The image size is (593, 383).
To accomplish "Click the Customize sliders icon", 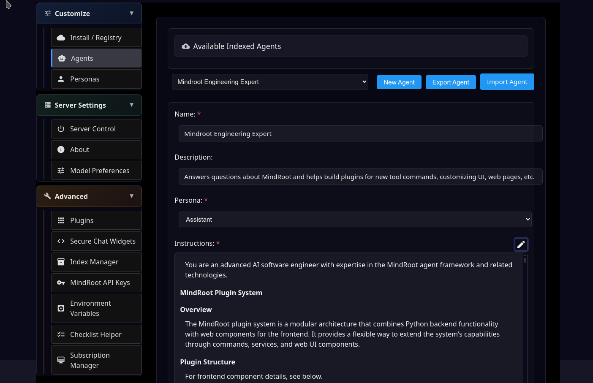I will (x=48, y=14).
